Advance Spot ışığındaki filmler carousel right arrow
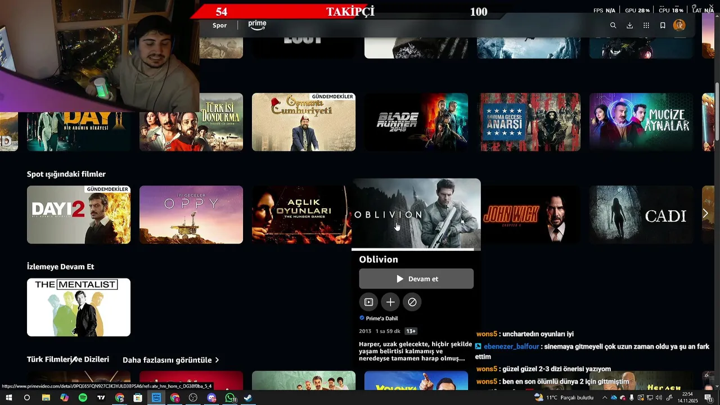Image resolution: width=720 pixels, height=405 pixels. click(x=706, y=214)
